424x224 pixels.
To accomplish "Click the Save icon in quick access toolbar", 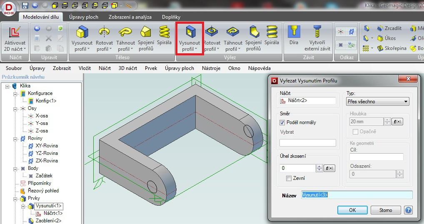I will click(x=25, y=5).
